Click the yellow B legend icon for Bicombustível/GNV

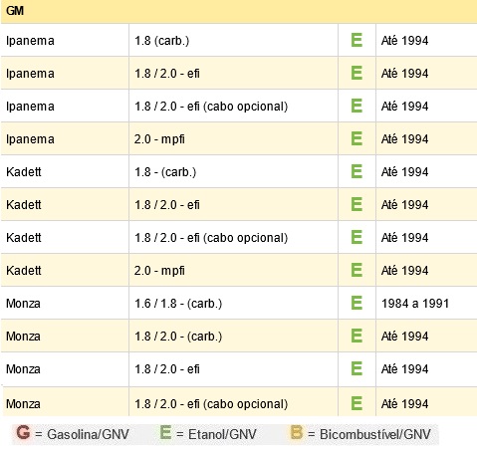pos(297,432)
